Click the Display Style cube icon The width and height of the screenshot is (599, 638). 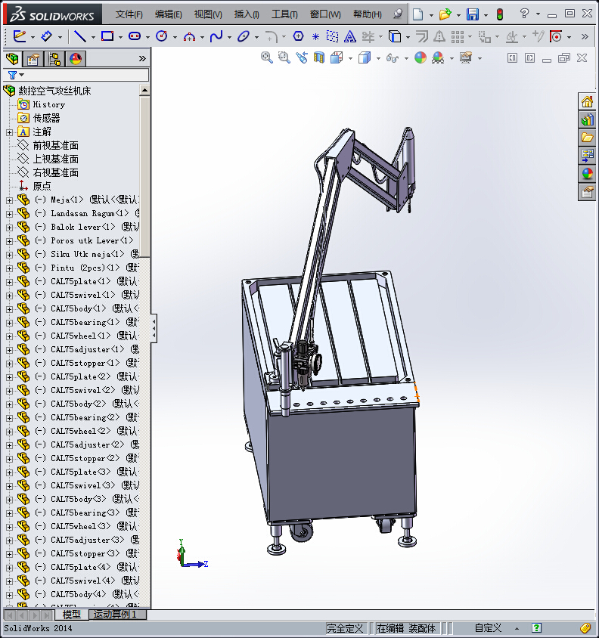point(365,57)
